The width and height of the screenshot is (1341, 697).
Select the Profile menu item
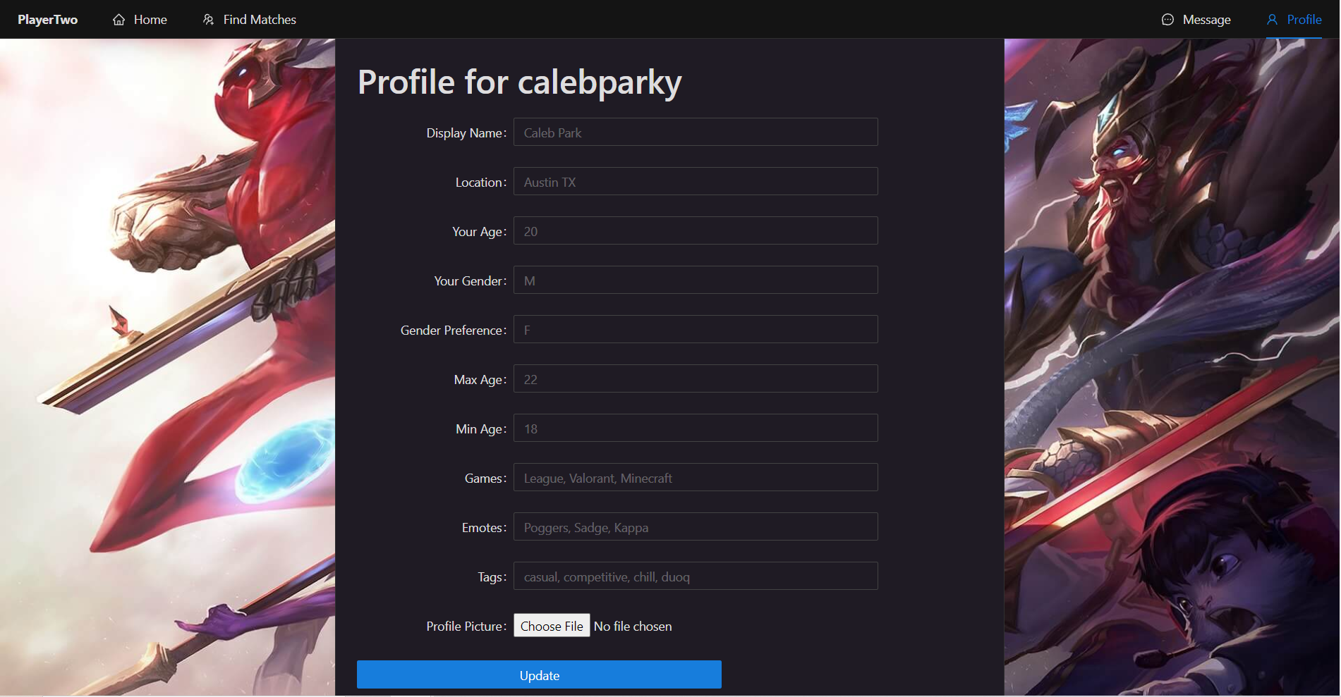1294,20
